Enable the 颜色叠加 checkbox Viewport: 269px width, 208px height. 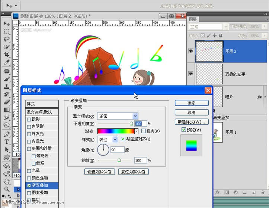click(x=29, y=178)
